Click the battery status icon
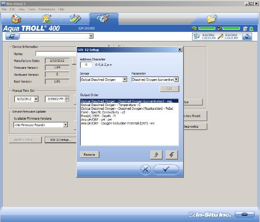 point(194,29)
